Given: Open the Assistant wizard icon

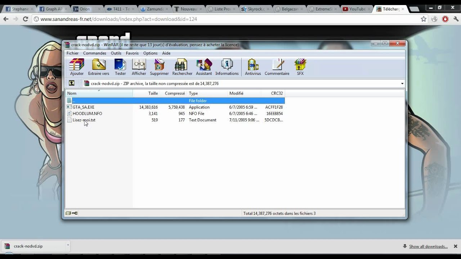Looking at the screenshot, I should click(204, 65).
